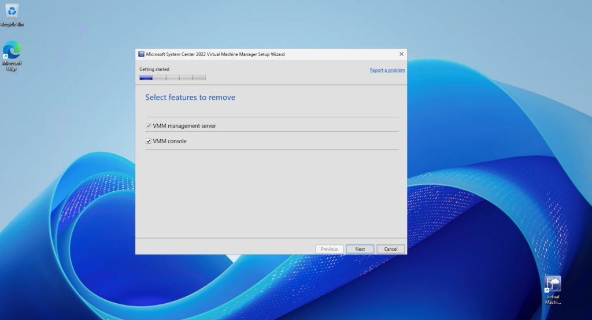Open the Recycle Bin desktop icon
Image resolution: width=592 pixels, height=320 pixels.
tap(12, 16)
